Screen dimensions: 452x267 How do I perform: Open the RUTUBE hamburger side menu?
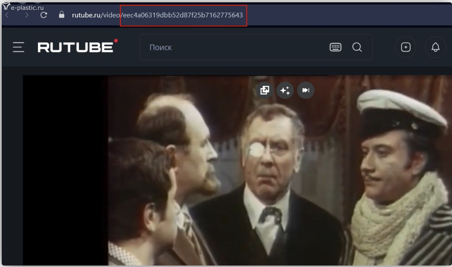pos(18,47)
